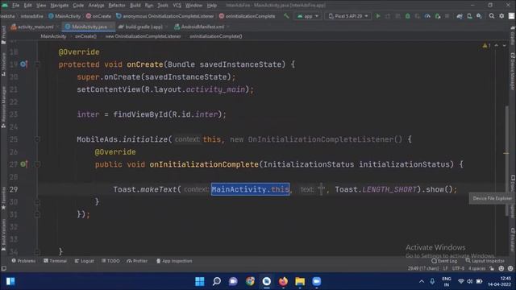Toggle tool window bars icon in status corner
The image size is (516, 290).
(3, 268)
